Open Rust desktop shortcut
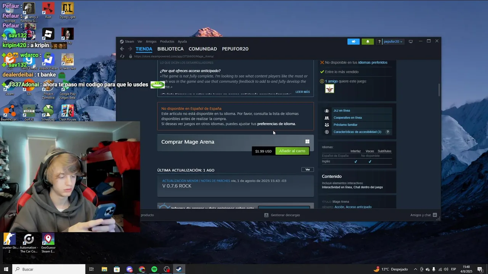 tap(48, 11)
